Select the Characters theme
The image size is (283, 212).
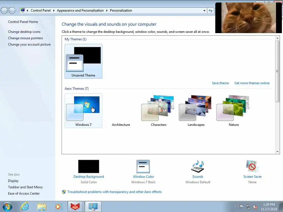click(158, 111)
